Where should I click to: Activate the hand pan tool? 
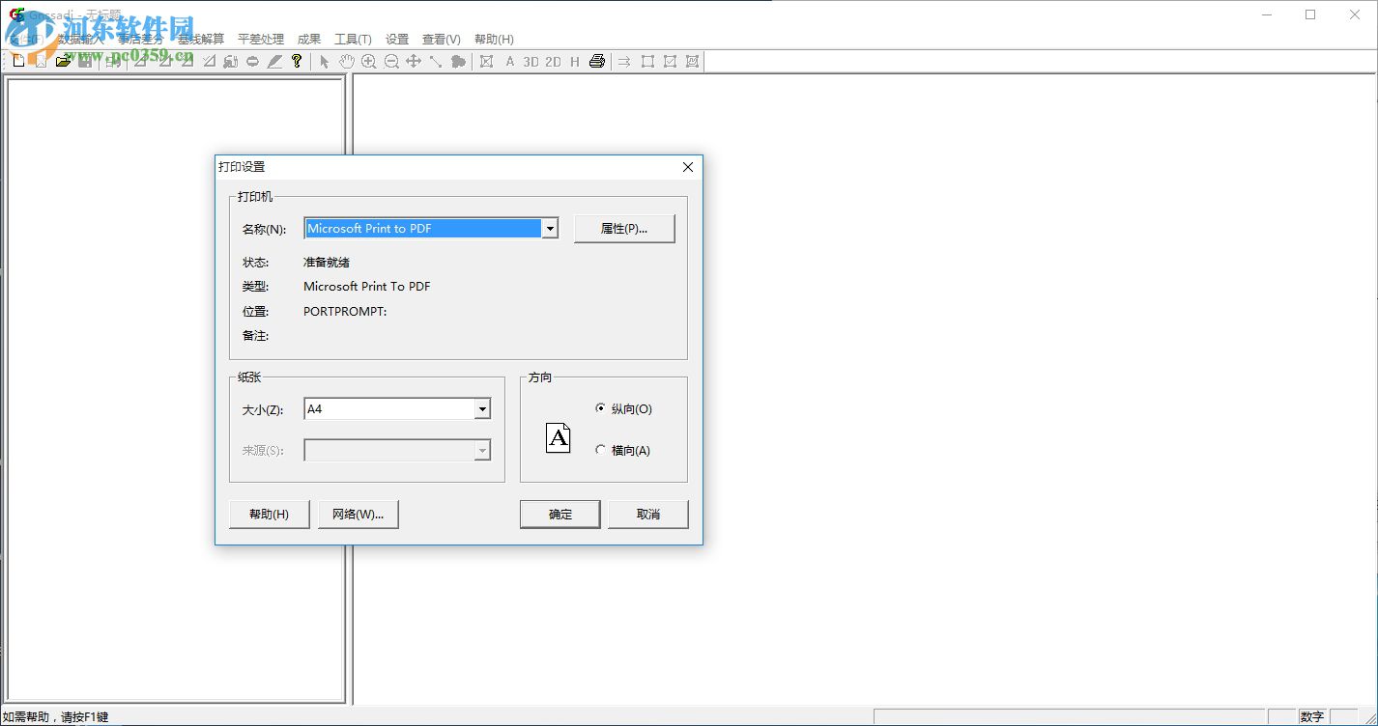click(x=347, y=61)
